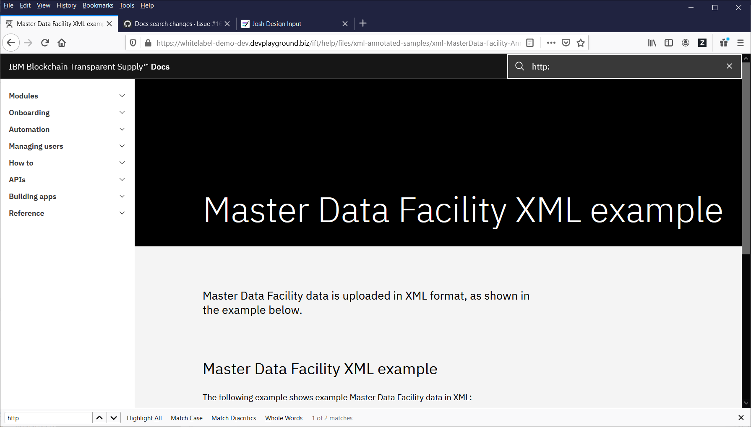Go back to the previous page

click(x=11, y=43)
